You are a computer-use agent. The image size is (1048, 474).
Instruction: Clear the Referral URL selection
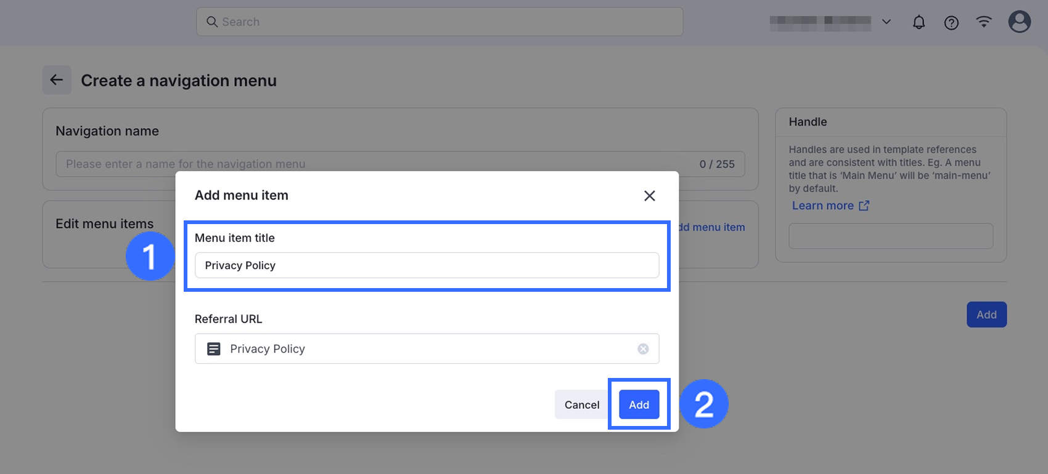pos(643,349)
